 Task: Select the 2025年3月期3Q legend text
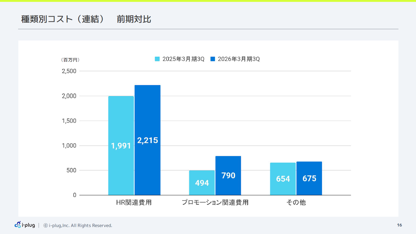click(183, 59)
